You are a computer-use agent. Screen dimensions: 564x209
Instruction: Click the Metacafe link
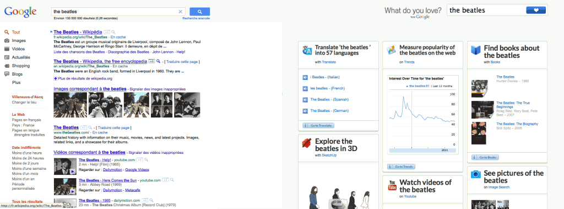pyautogui.click(x=133, y=190)
